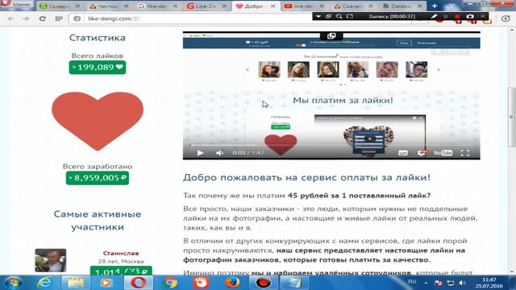The width and height of the screenshot is (516, 290).
Task: Go back with browser back arrow
Action: pos(10,19)
